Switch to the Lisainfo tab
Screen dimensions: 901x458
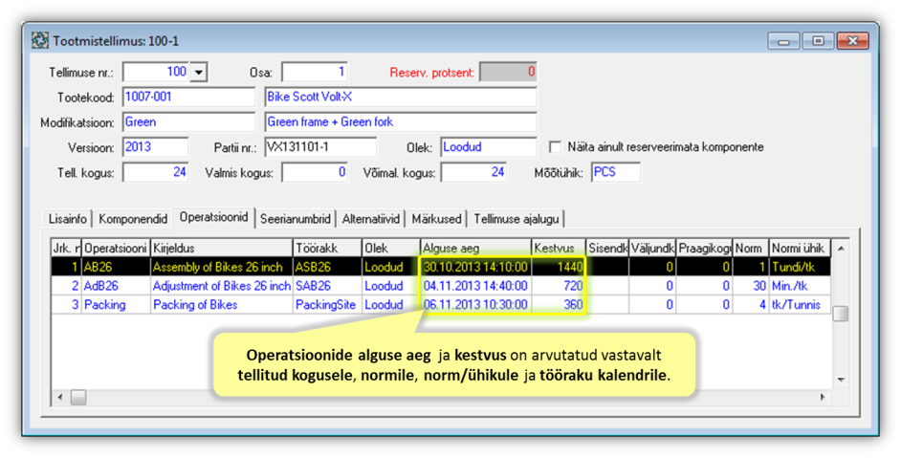point(68,219)
